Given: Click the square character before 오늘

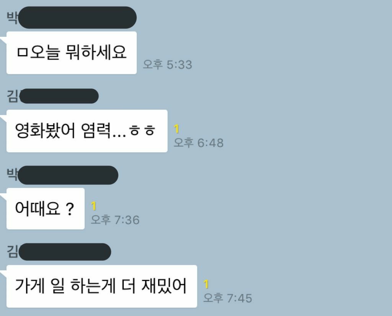Looking at the screenshot, I should pos(22,52).
